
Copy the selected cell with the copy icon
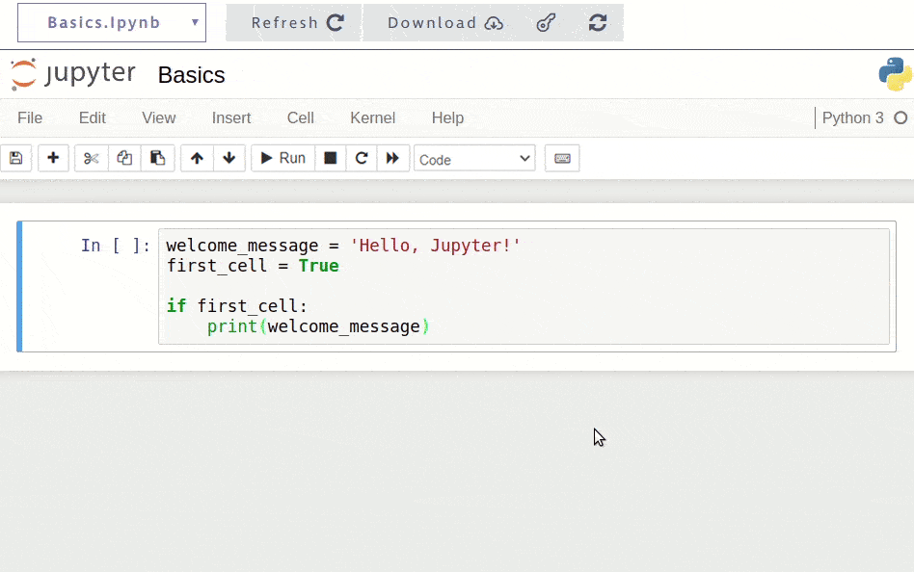tap(124, 158)
